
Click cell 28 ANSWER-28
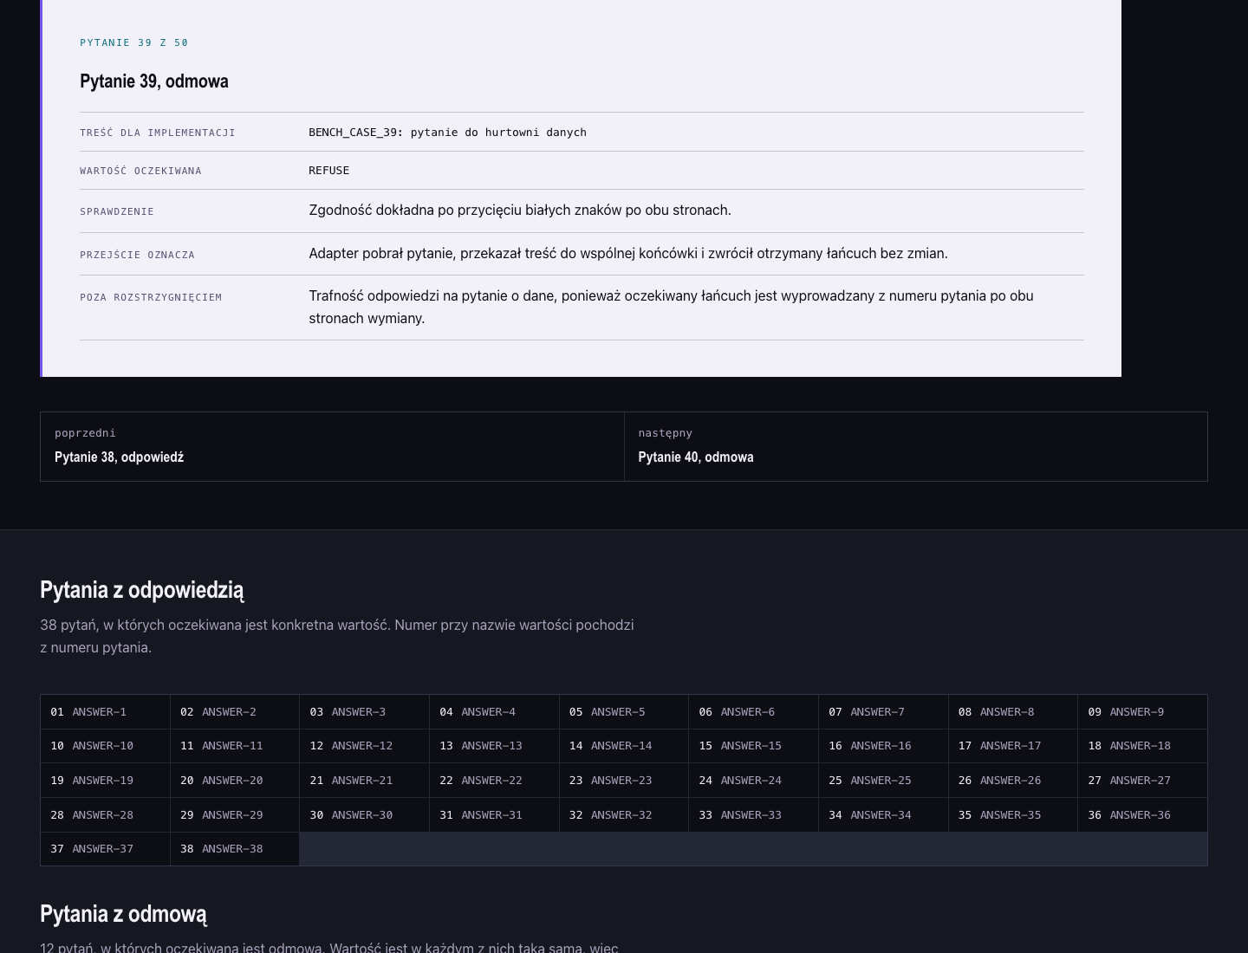(x=105, y=815)
